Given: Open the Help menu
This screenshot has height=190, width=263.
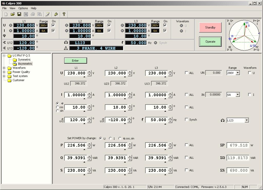Looking at the screenshot, I should click(34, 8).
